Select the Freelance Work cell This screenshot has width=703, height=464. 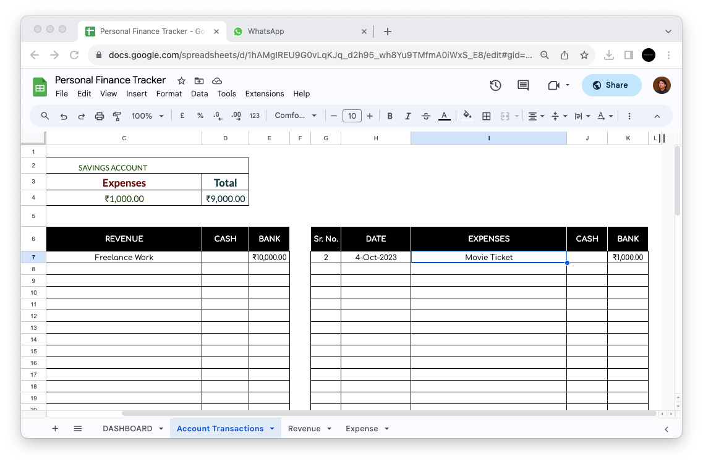tap(124, 257)
